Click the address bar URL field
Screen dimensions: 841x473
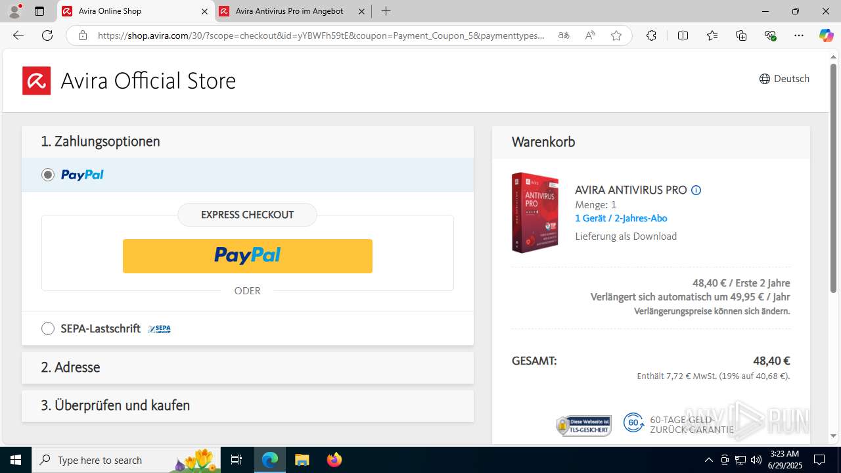[321, 35]
